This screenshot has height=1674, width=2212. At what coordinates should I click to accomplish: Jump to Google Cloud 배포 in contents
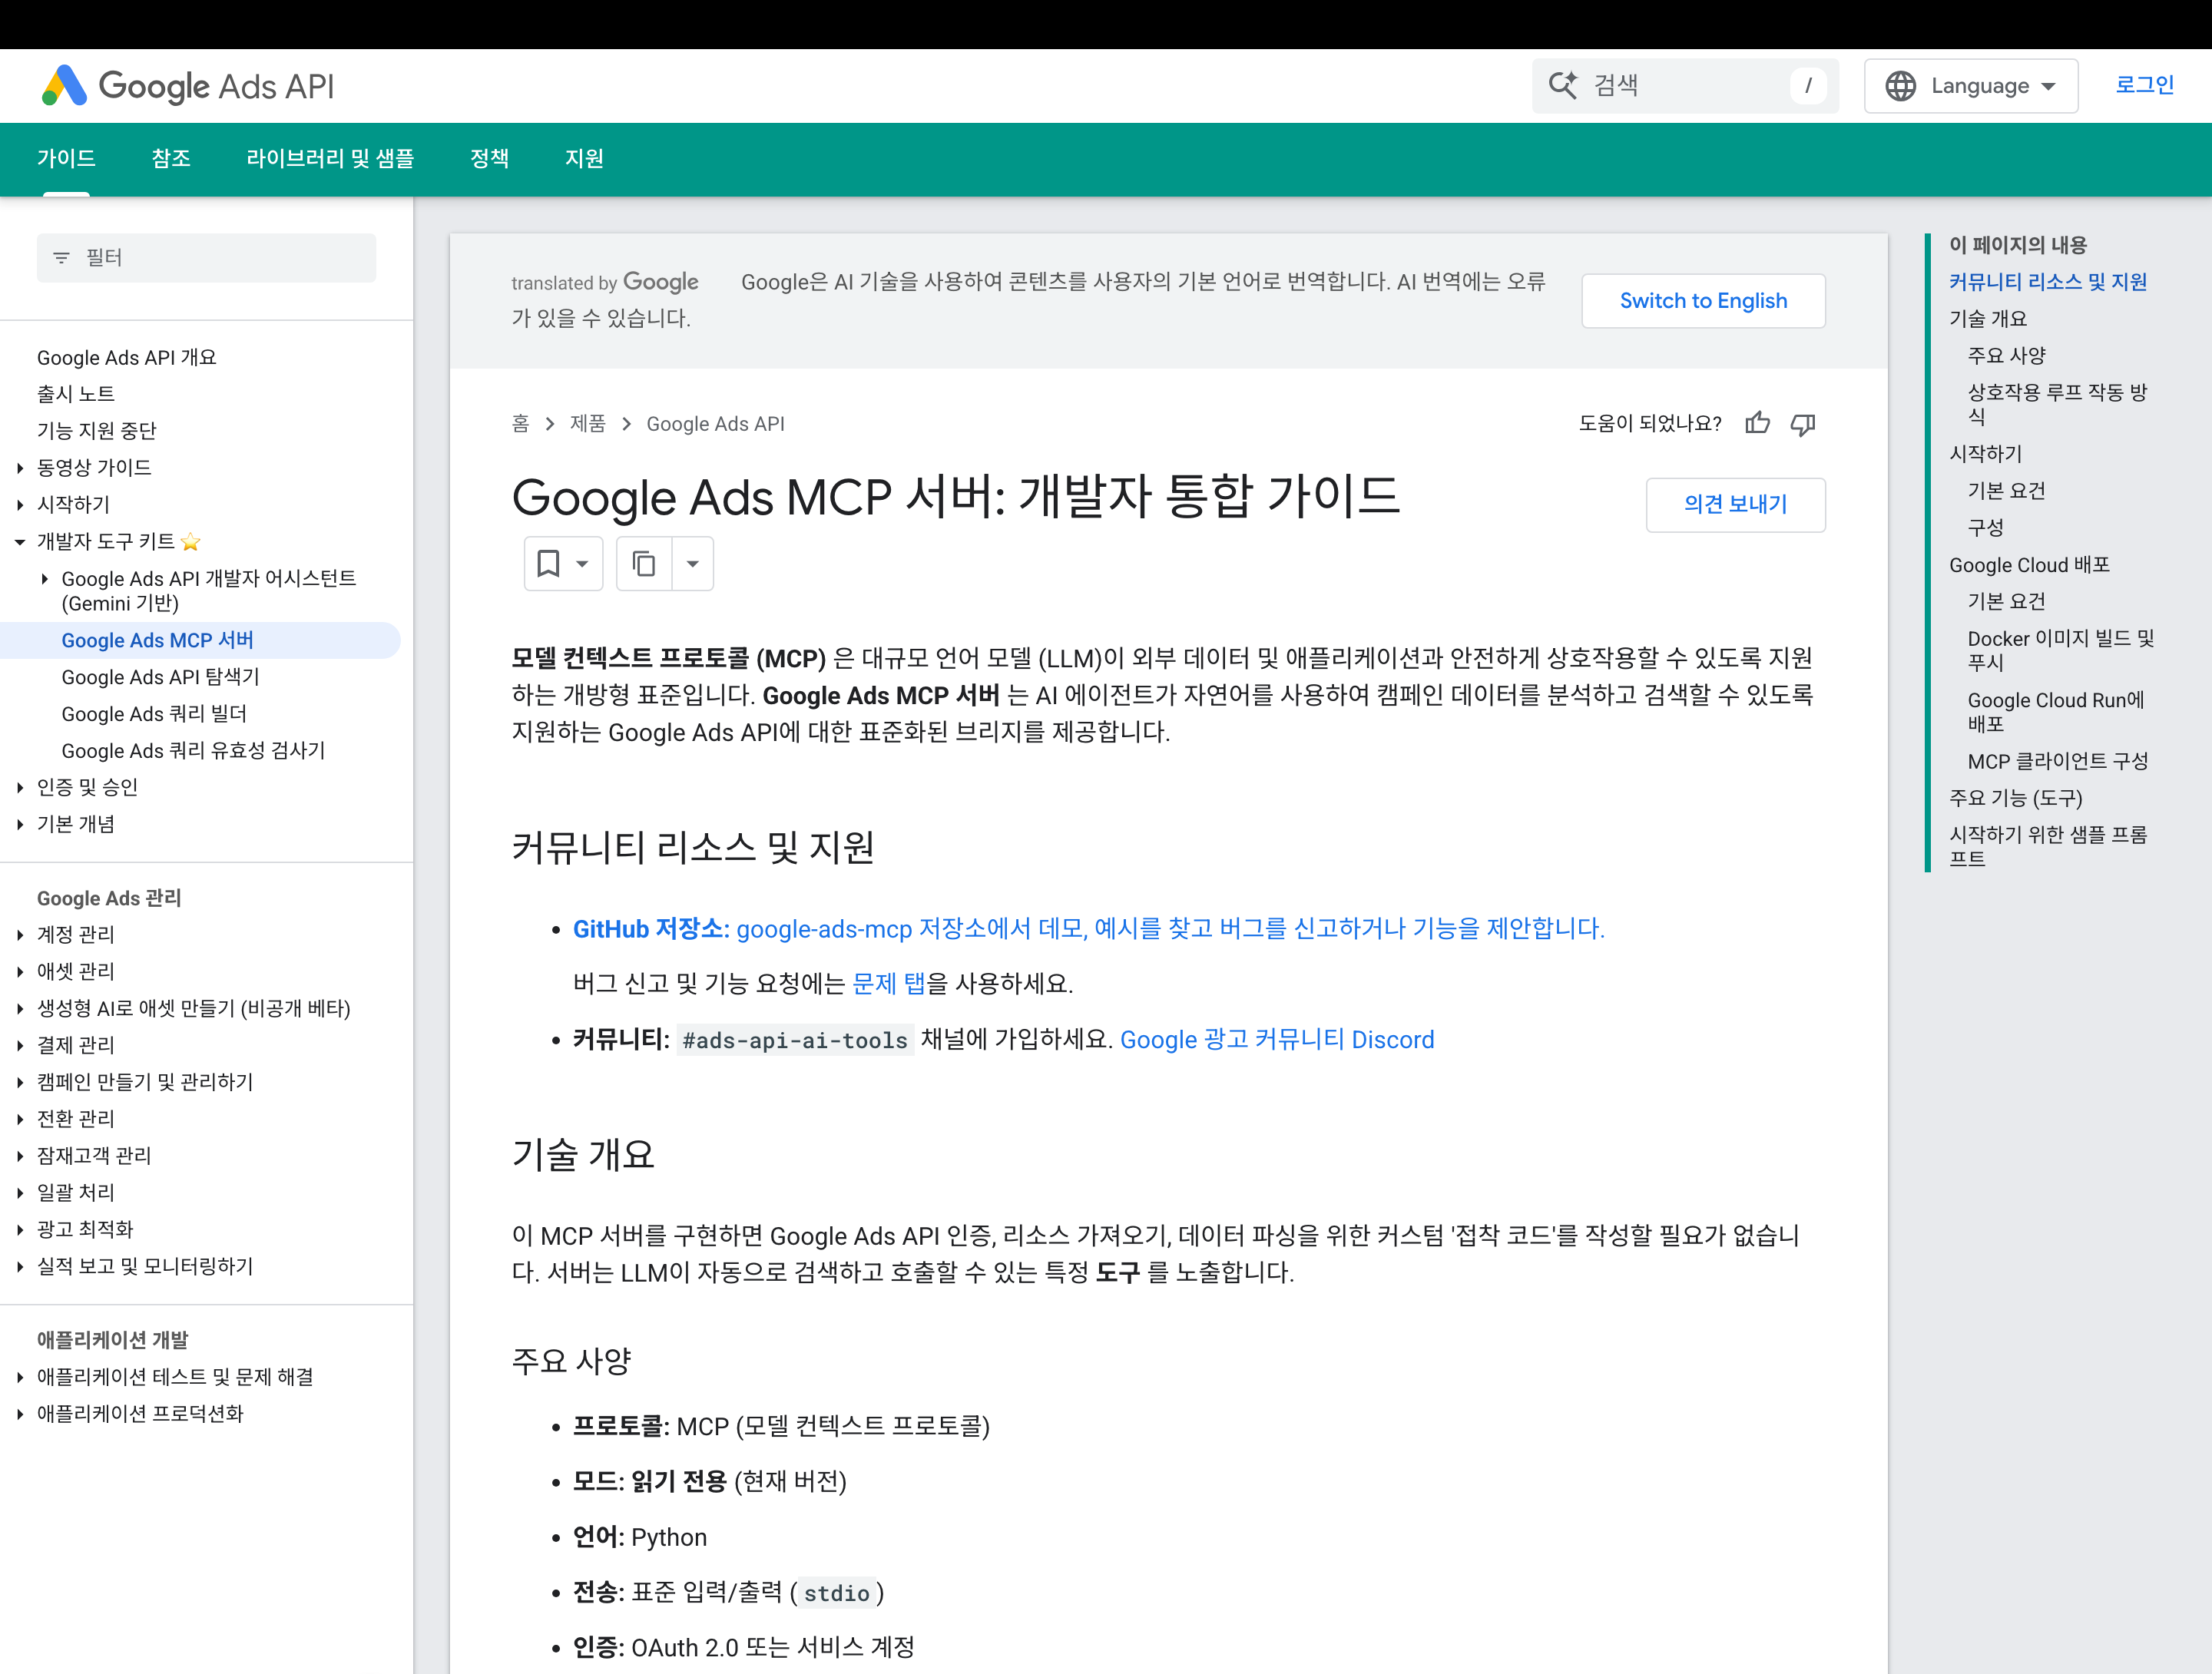[2029, 565]
